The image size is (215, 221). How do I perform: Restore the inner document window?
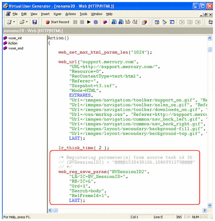(206, 14)
